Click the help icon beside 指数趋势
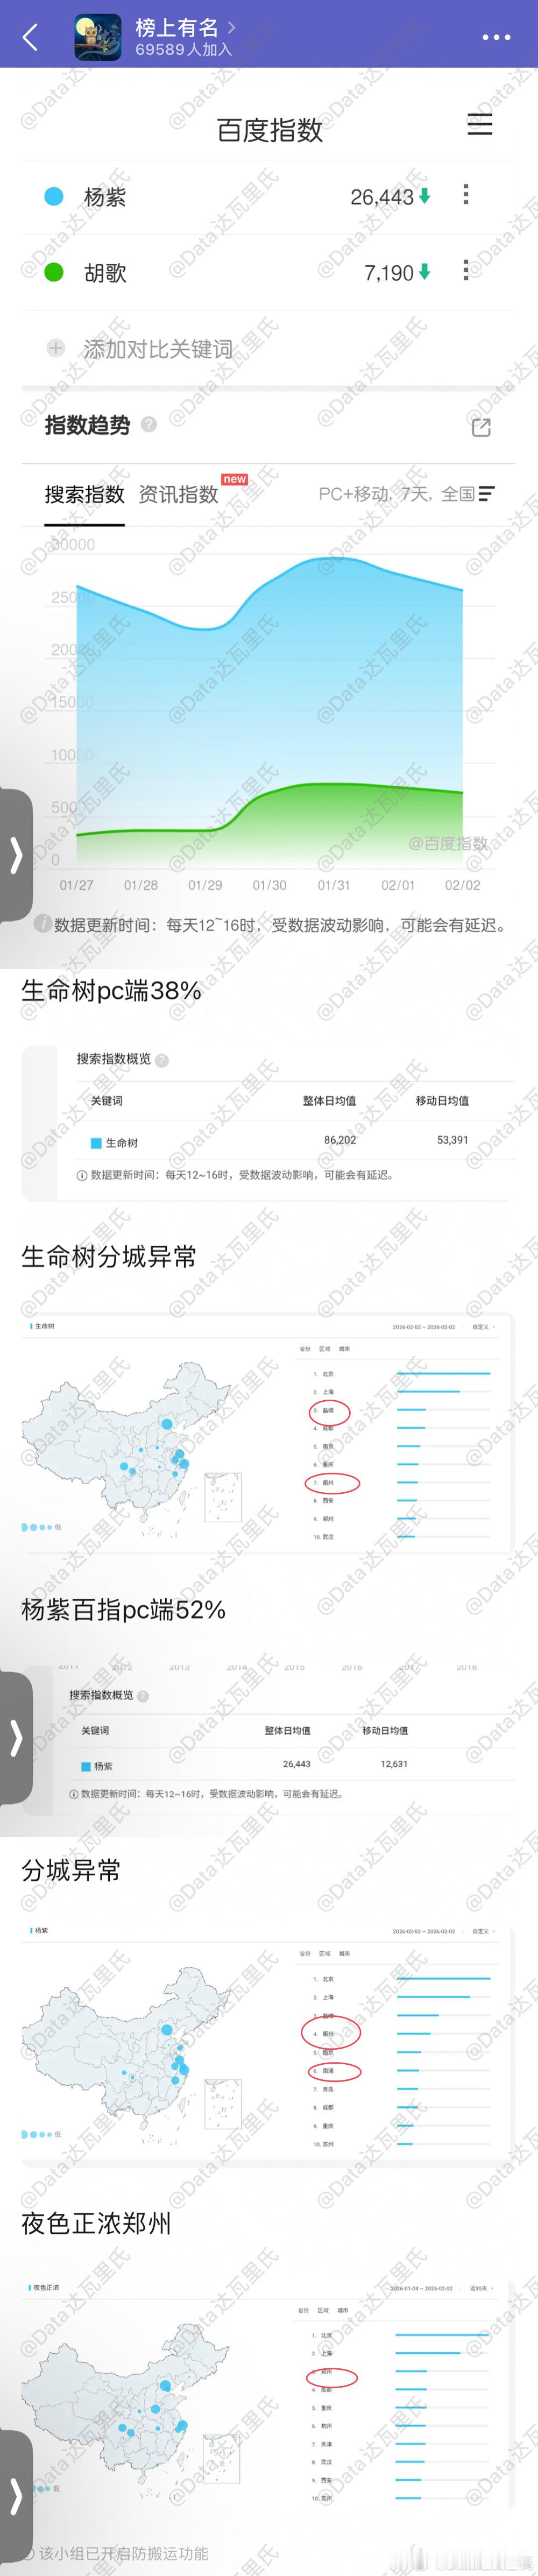Screen dimensions: 538x2576 [149, 424]
